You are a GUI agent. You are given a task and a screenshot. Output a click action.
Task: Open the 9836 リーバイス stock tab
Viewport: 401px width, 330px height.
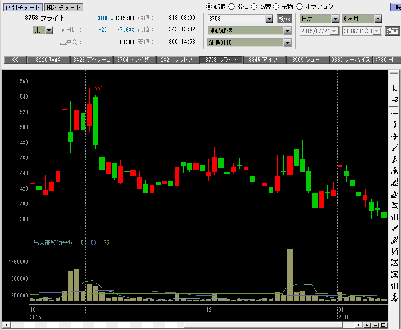(x=351, y=60)
